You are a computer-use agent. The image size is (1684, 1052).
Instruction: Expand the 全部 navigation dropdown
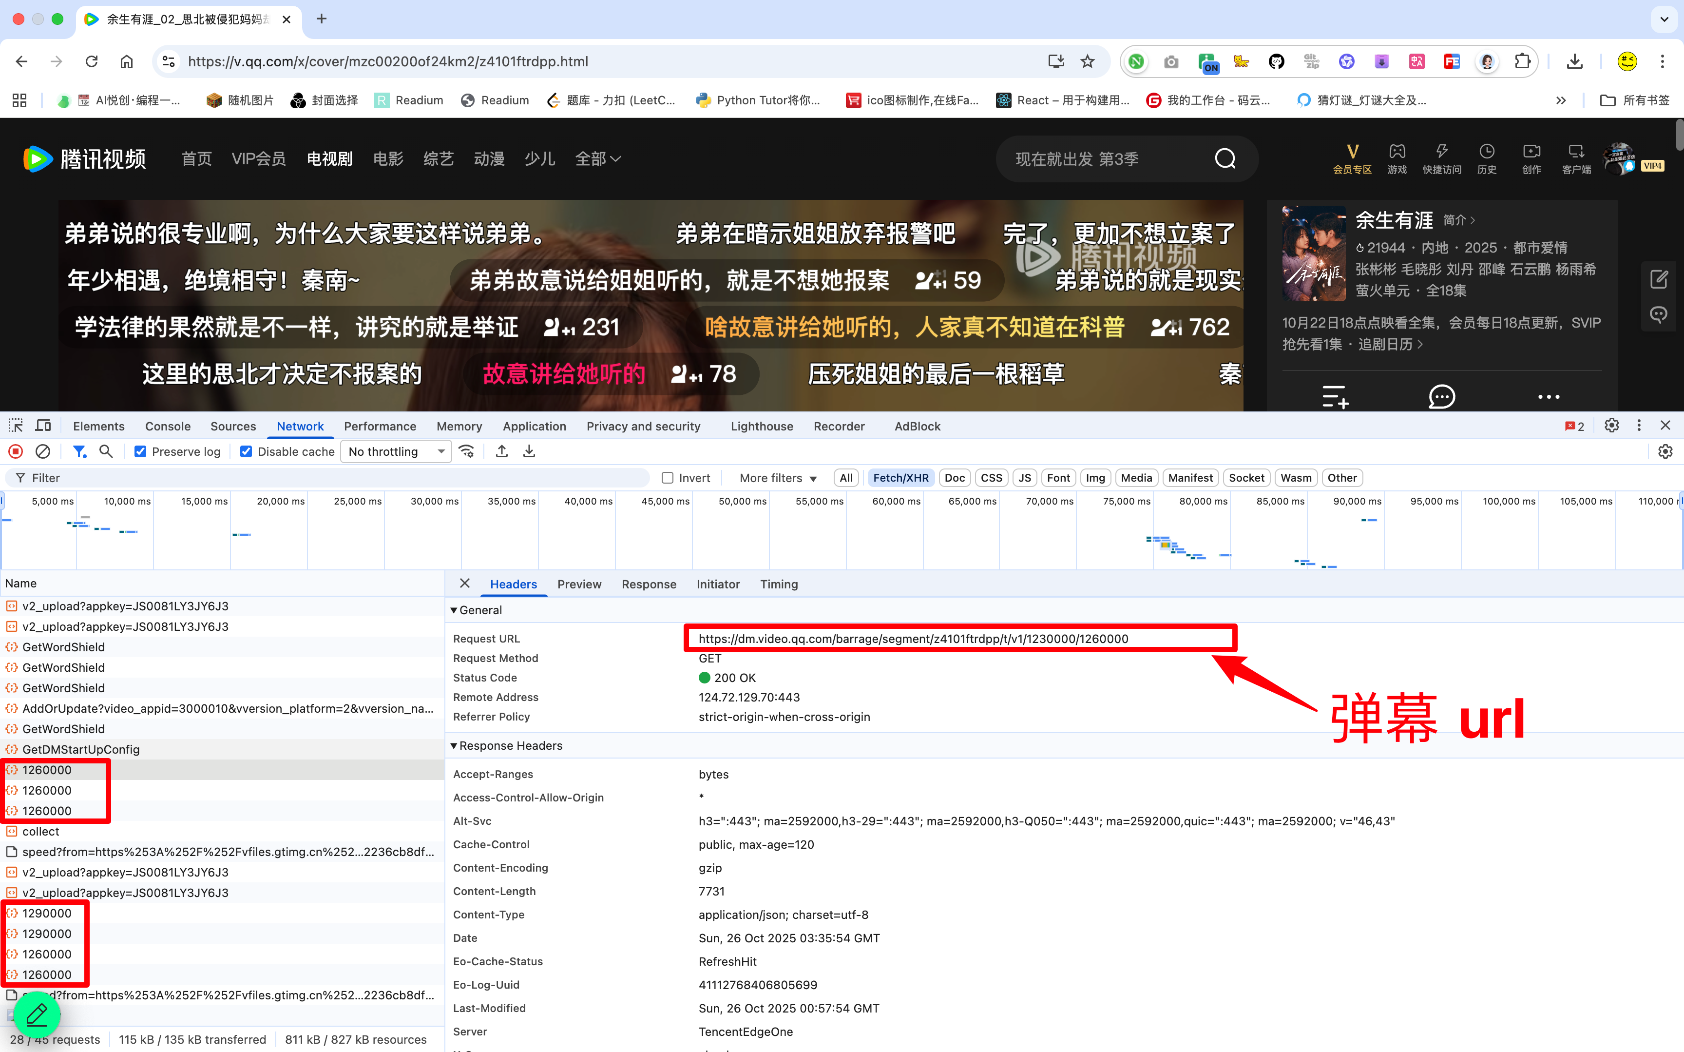tap(598, 158)
